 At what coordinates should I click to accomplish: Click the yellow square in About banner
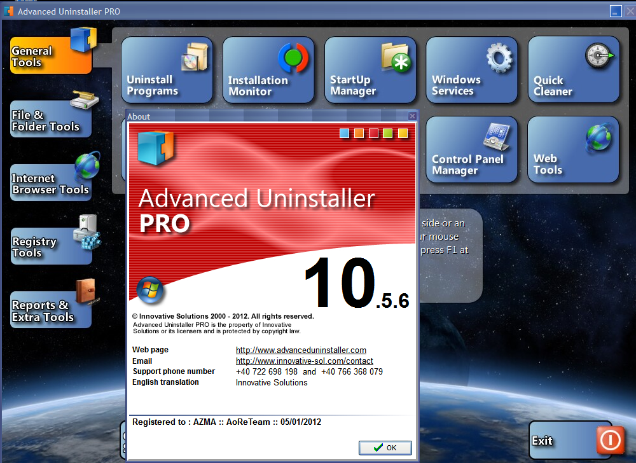[403, 133]
